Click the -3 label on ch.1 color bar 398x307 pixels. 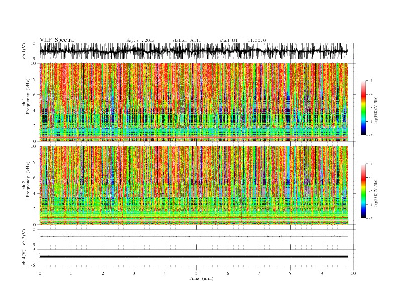coord(371,81)
